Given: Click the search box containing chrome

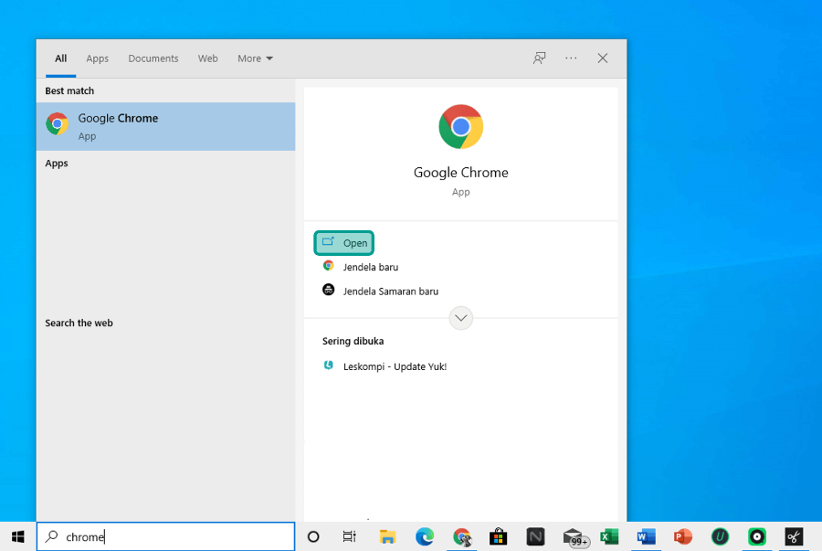Looking at the screenshot, I should click(x=165, y=536).
